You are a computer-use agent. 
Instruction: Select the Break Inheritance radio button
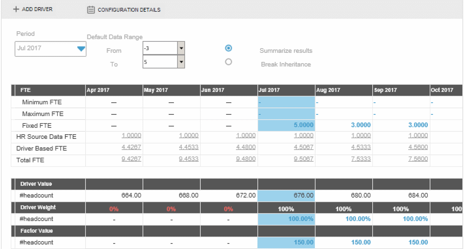coord(229,62)
